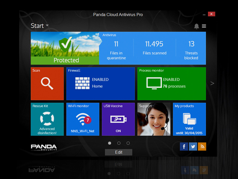This screenshot has width=238, height=179.
Task: Toggle the USB Vaccine tile
Action: click(118, 119)
